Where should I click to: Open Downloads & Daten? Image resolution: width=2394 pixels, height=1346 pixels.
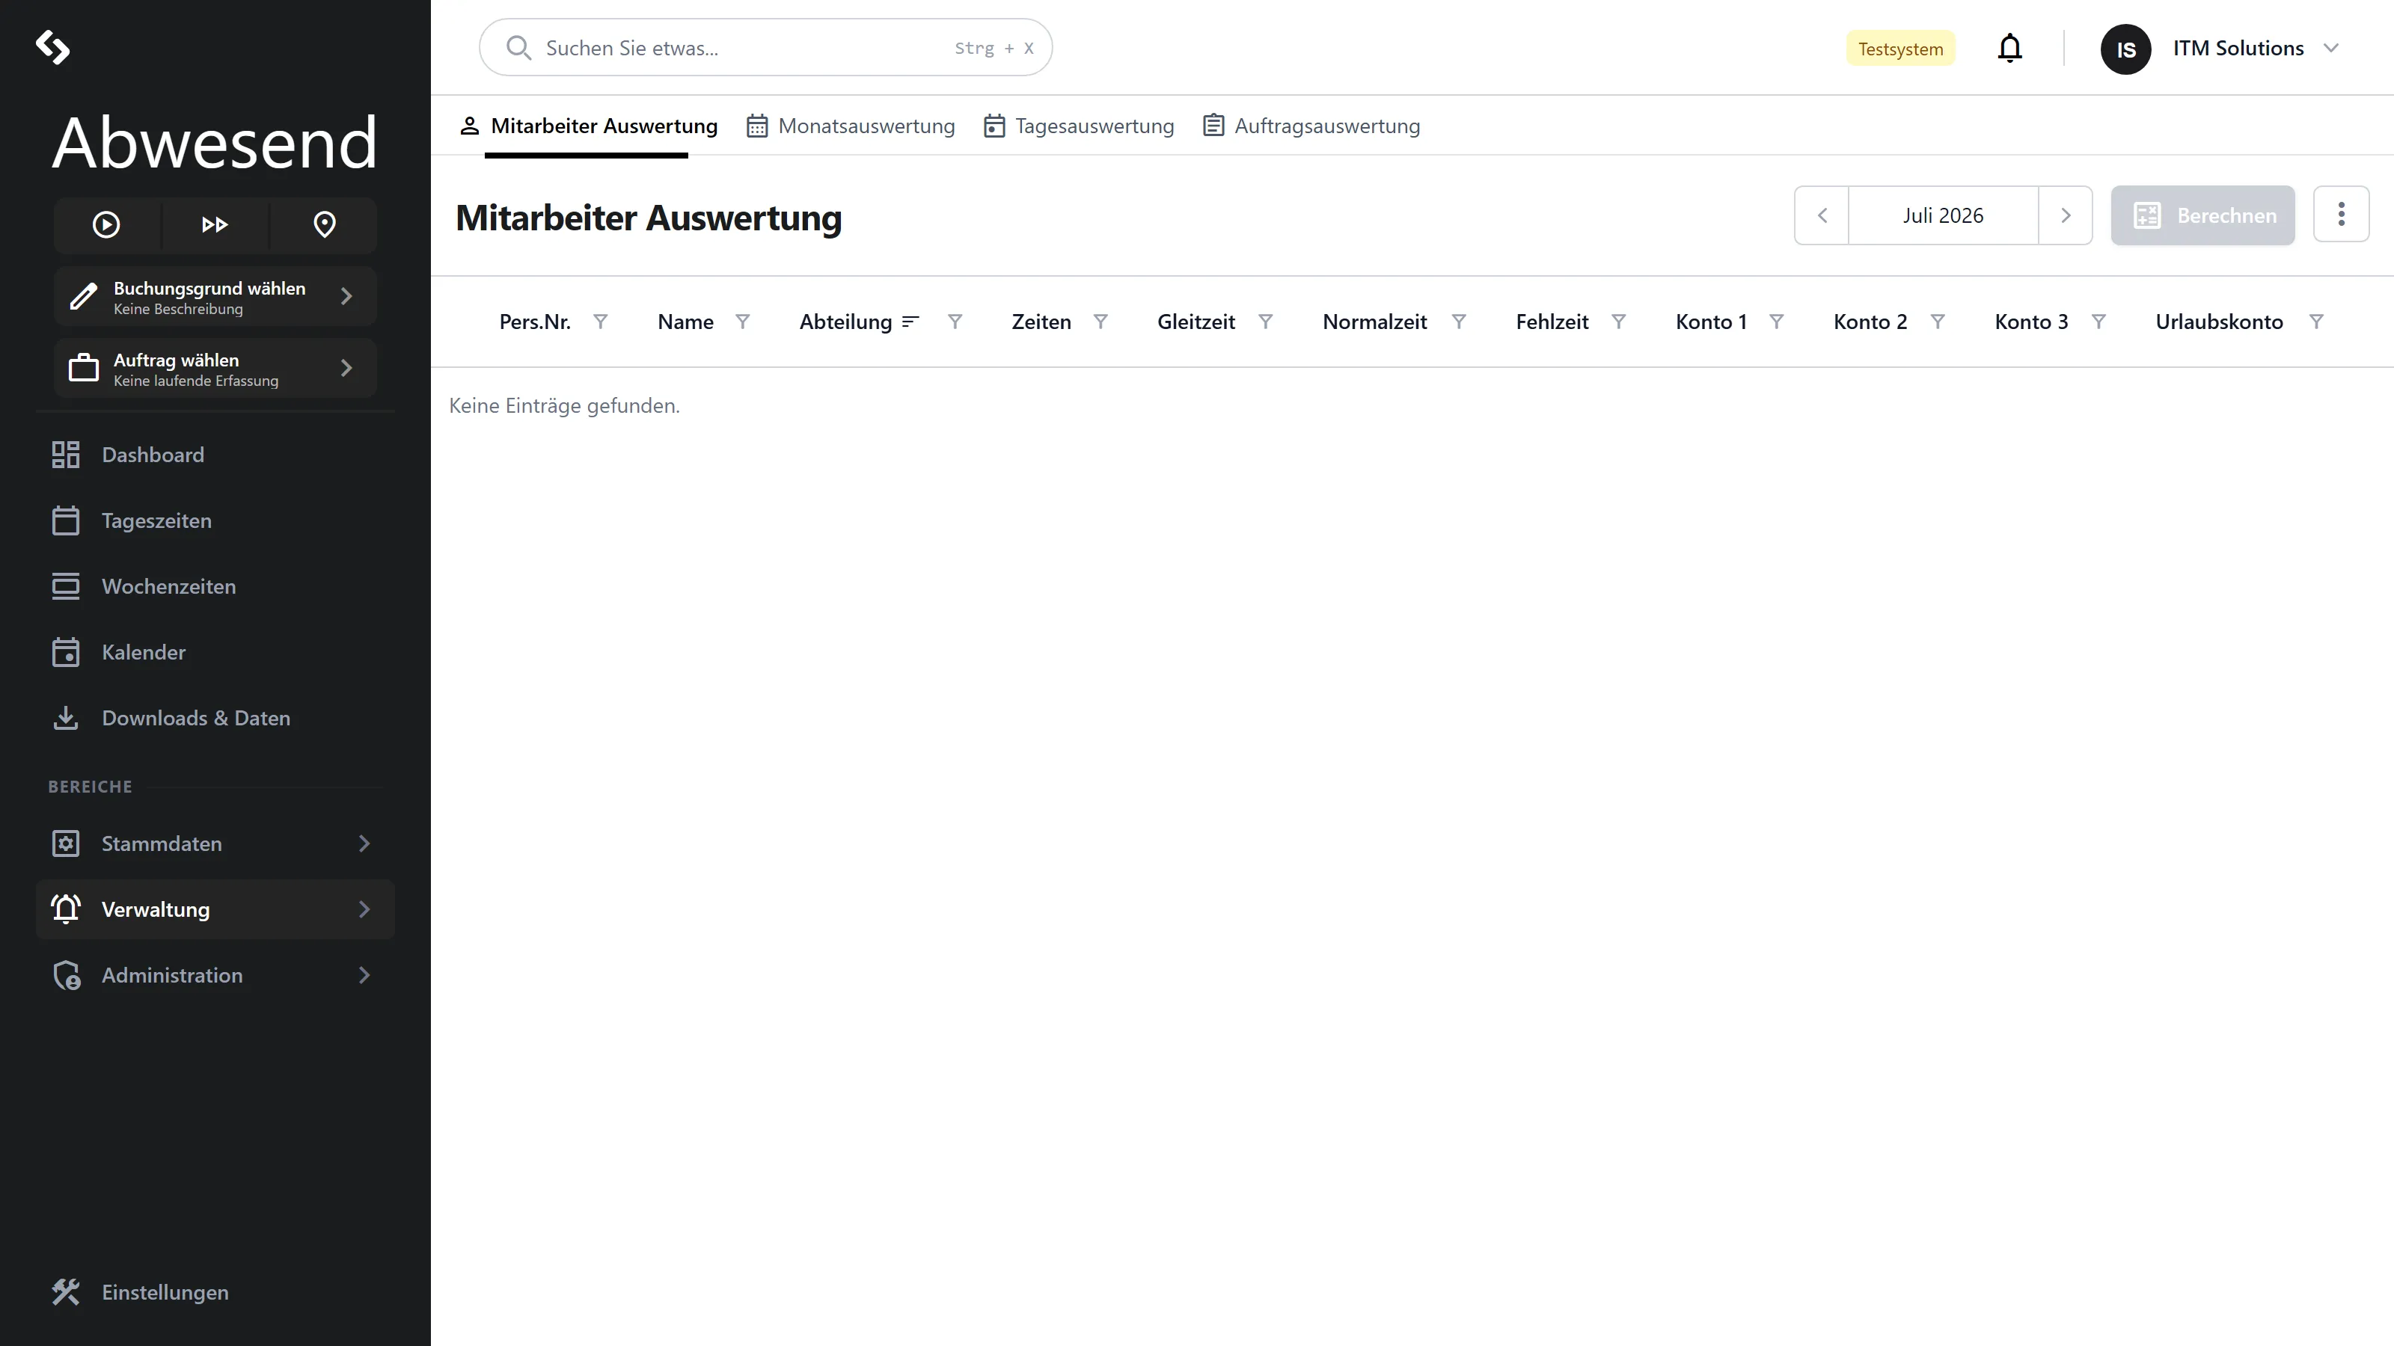point(215,719)
